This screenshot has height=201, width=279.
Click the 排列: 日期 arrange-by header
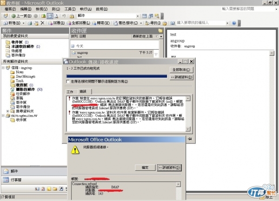coord(78,36)
